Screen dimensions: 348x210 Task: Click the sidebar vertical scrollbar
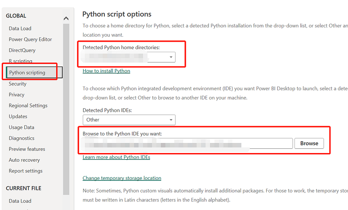click(66, 109)
